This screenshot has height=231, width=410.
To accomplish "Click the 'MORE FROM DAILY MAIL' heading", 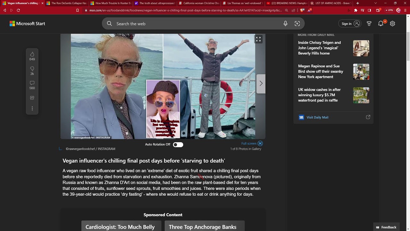I will tap(316, 35).
